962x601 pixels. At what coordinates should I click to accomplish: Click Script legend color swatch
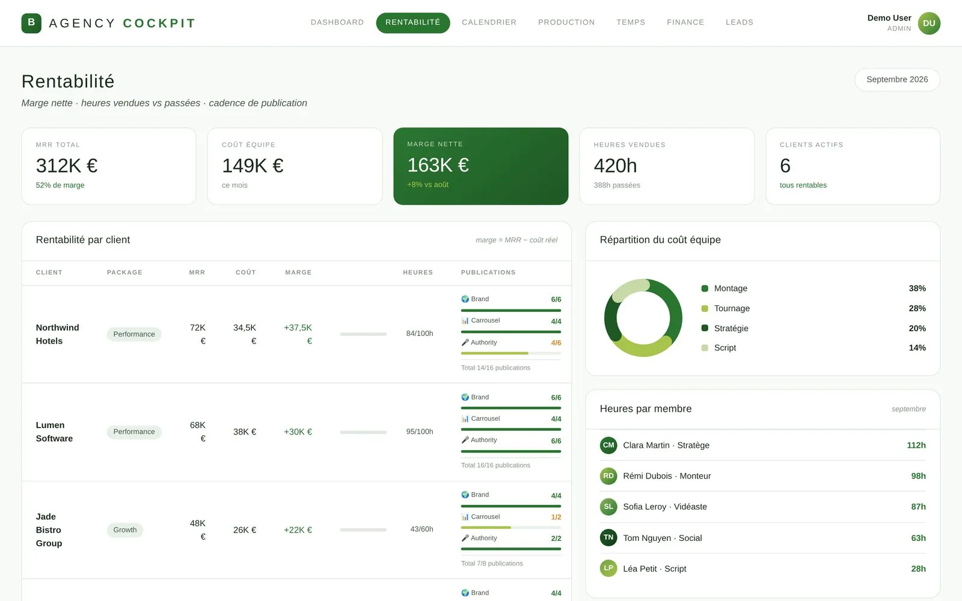[705, 348]
